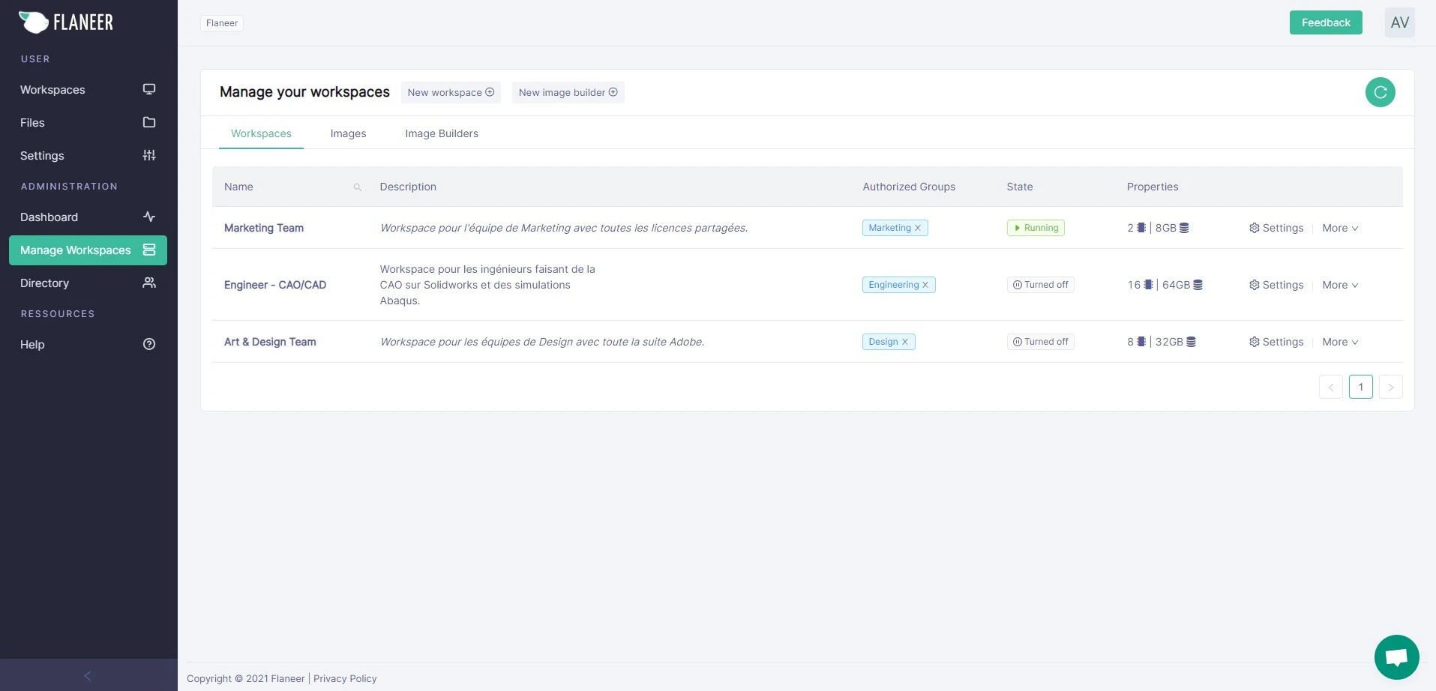
Task: Remove the Engineering group tag
Action: pos(925,284)
